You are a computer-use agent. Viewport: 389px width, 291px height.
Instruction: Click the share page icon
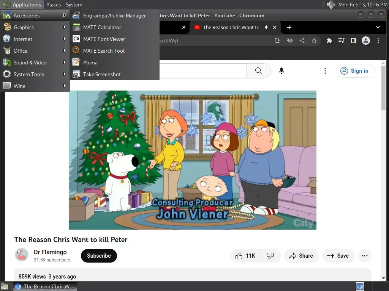click(x=302, y=41)
